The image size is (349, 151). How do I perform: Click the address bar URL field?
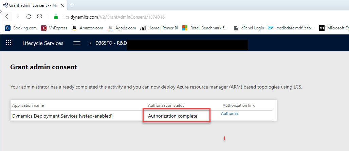coord(115,17)
